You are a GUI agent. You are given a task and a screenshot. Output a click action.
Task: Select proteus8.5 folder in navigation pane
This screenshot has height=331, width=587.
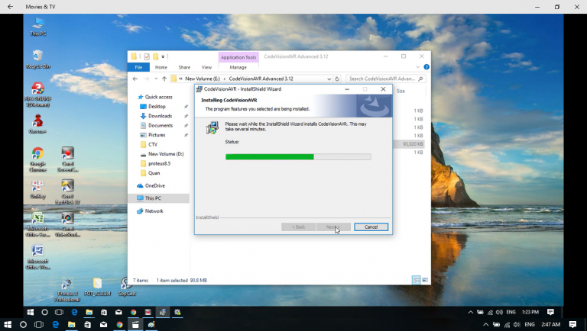[159, 164]
